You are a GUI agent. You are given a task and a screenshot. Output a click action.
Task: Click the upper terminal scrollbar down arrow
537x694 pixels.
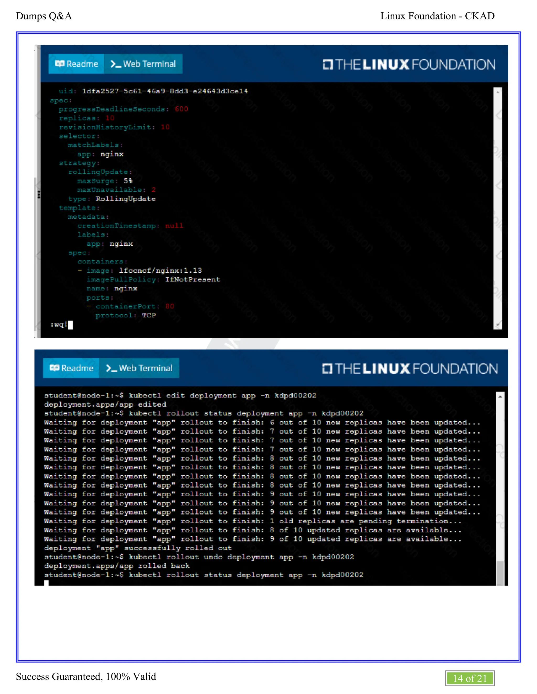498,325
